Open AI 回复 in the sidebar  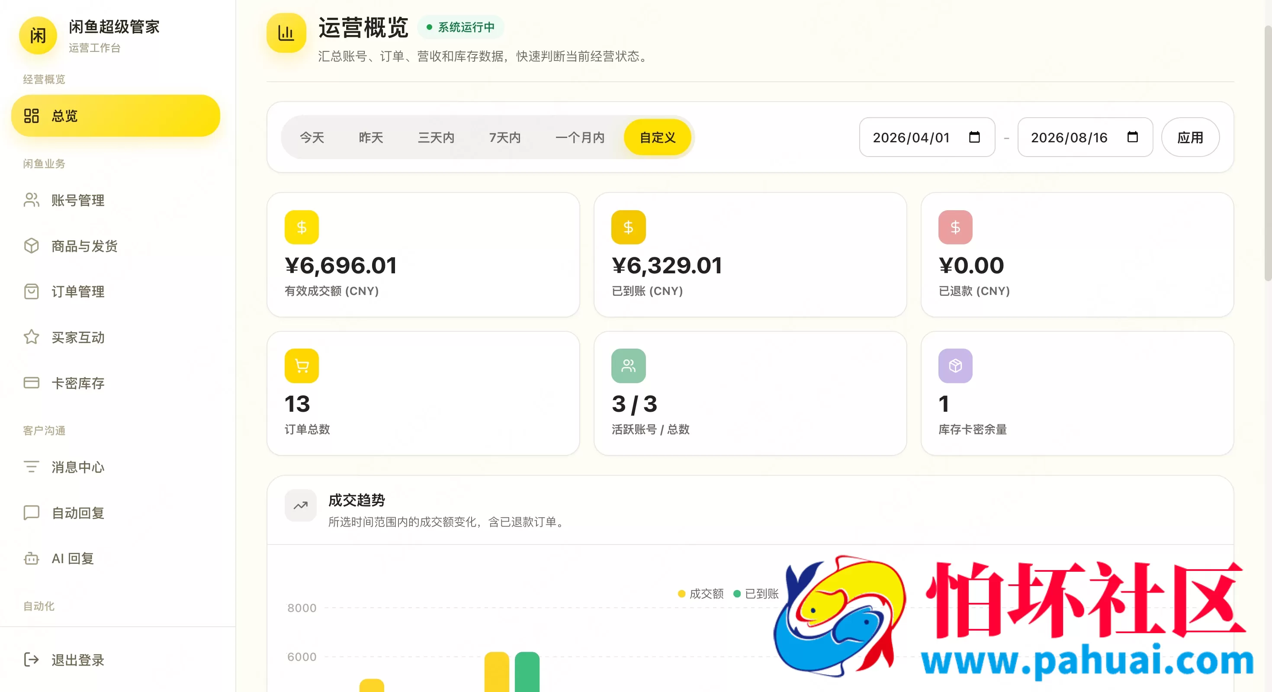click(116, 558)
